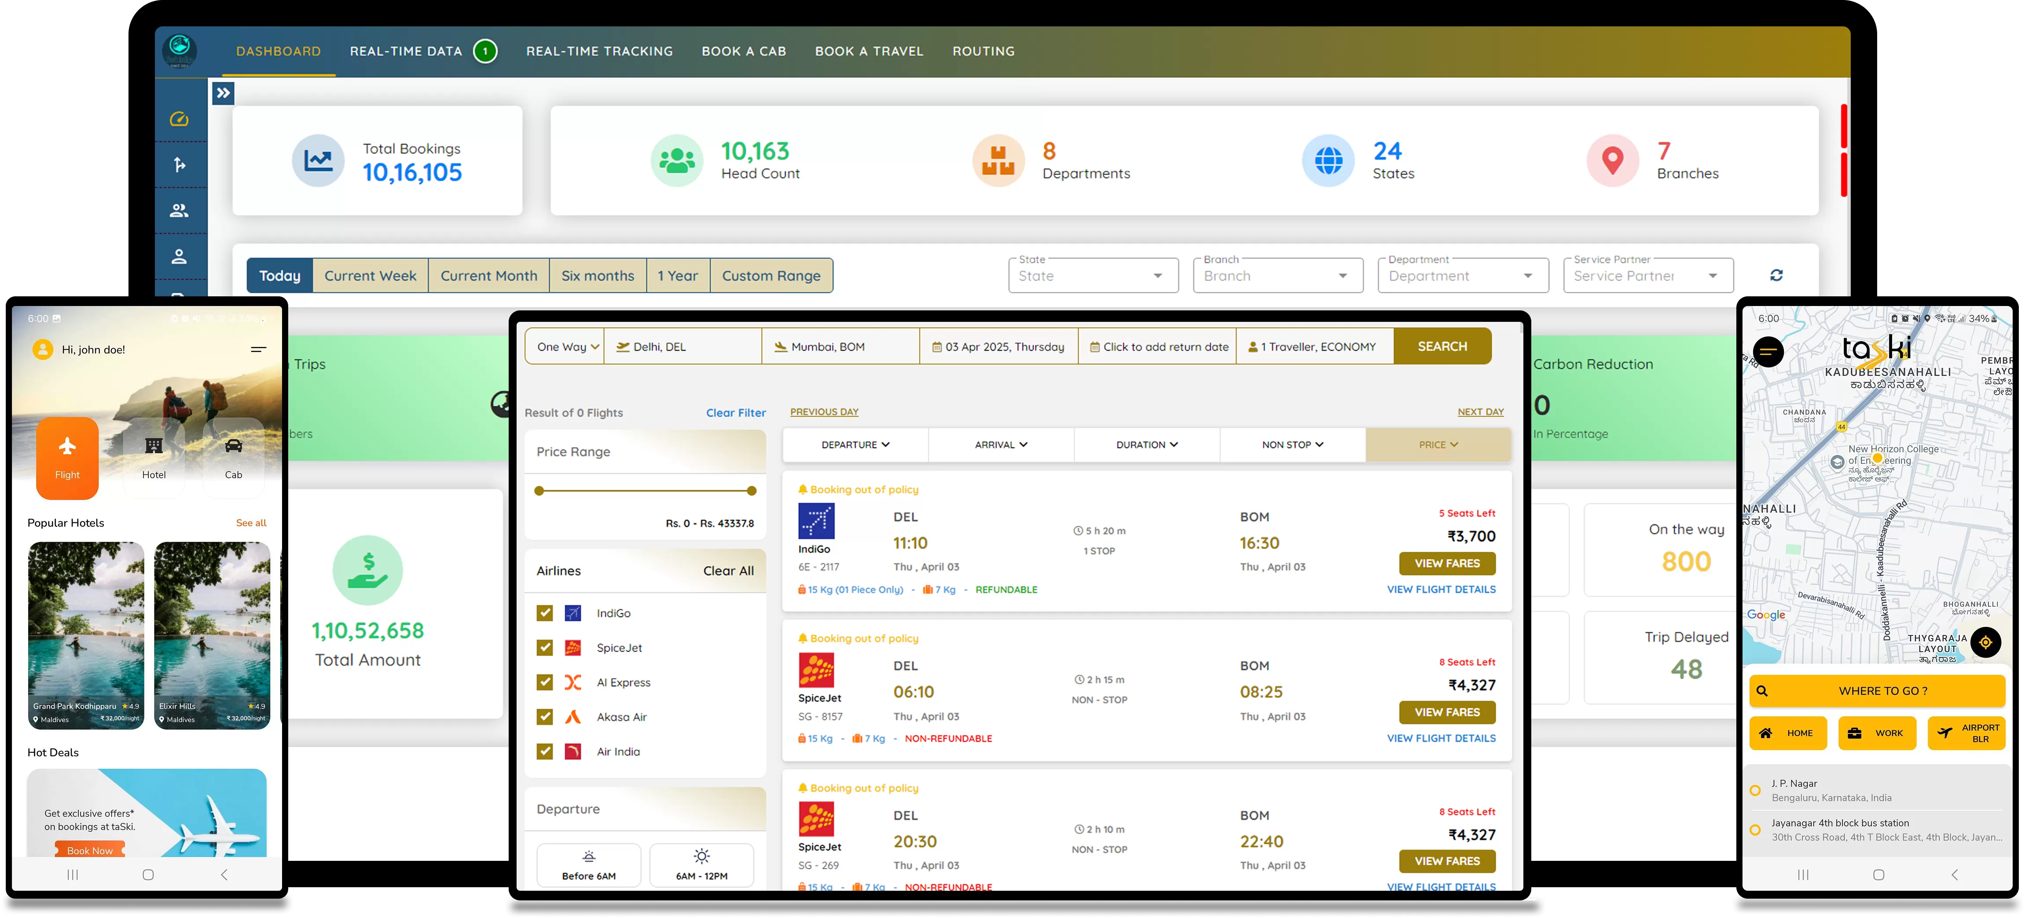Select the Current Month range tab
The image size is (2025, 918).
[488, 276]
